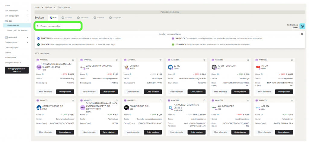Star the 2CRSI SA card
This screenshot has width=309, height=142.
tap(161, 60)
